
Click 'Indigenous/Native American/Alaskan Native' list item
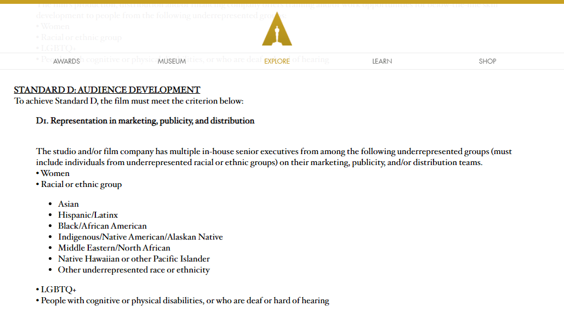(141, 237)
